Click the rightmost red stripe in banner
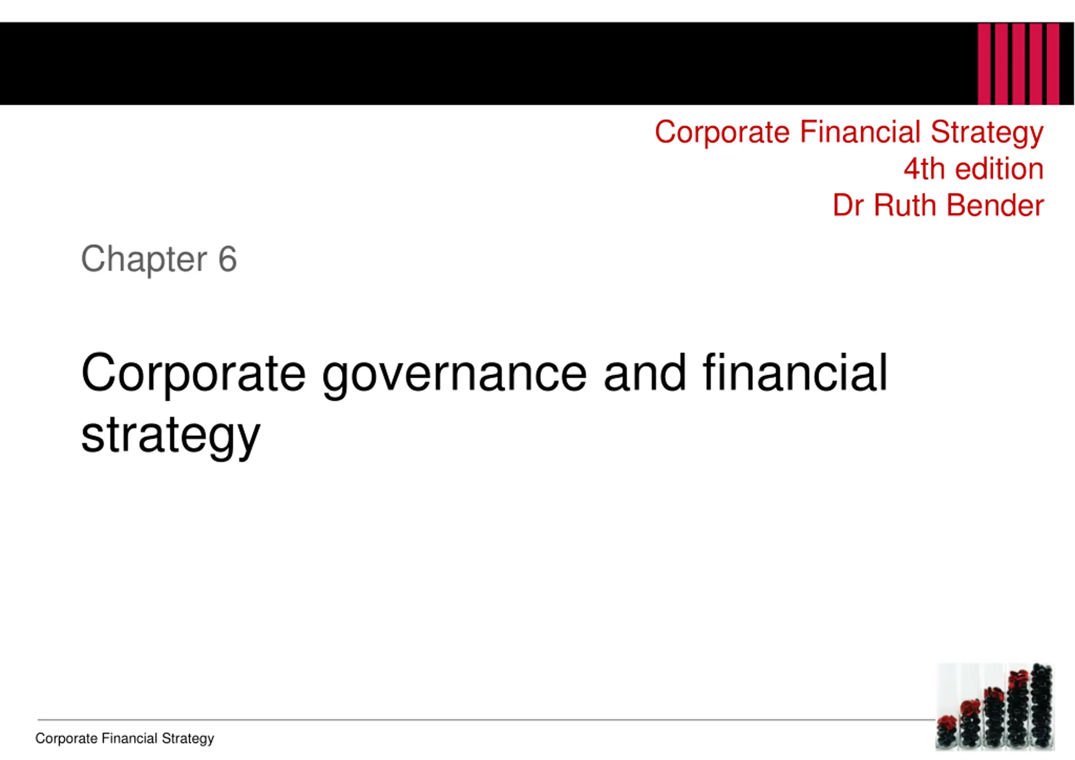 (1053, 64)
